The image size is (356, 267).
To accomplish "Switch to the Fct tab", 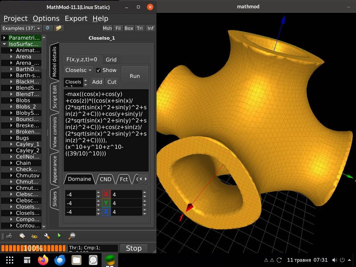I will (x=124, y=179).
